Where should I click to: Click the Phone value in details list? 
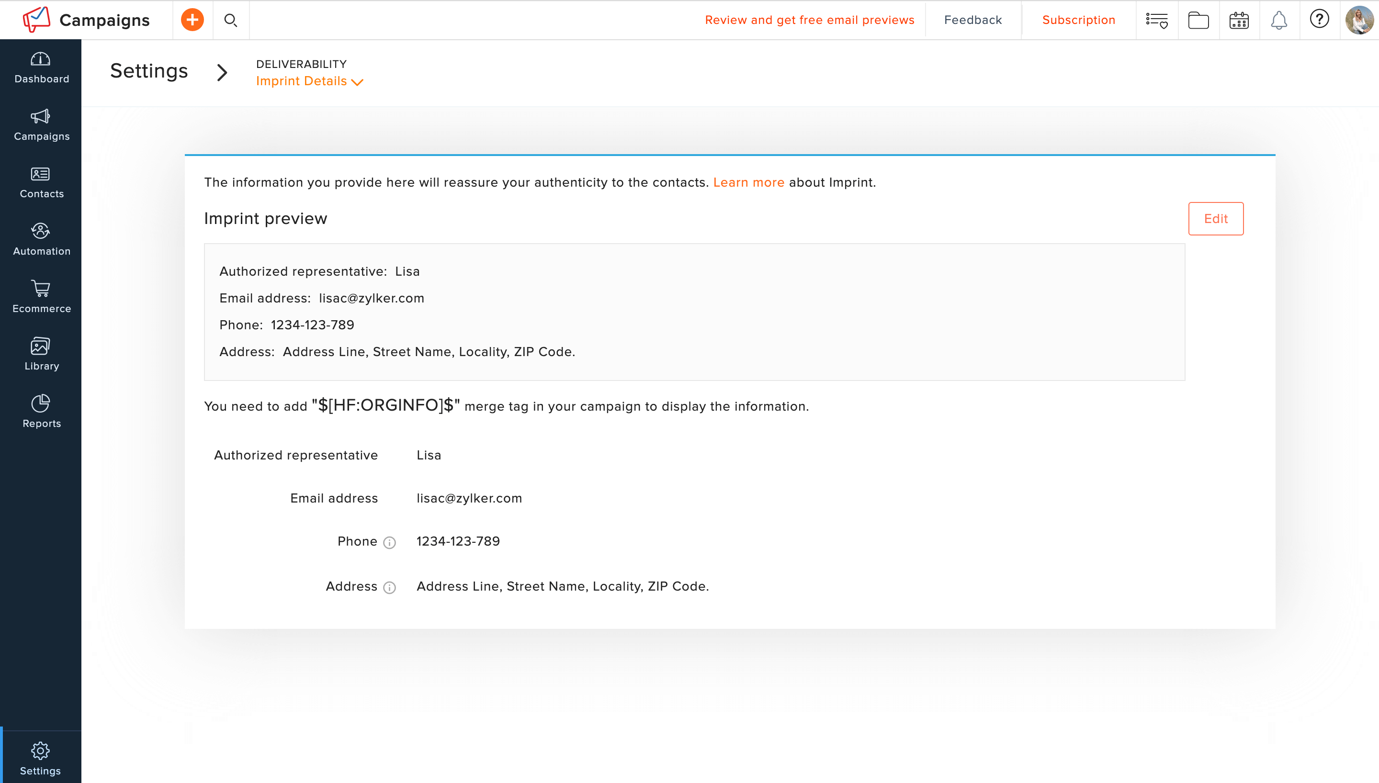click(x=458, y=541)
